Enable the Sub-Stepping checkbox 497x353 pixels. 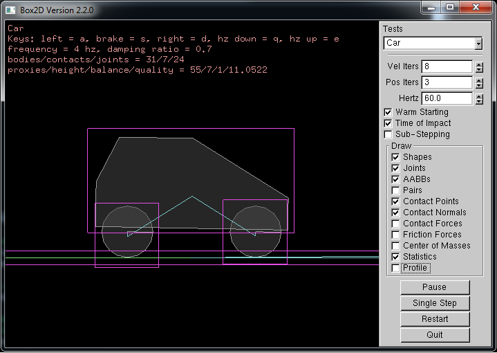[388, 134]
